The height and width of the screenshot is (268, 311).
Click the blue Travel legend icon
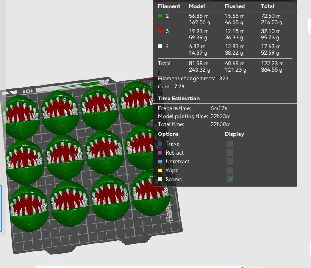click(160, 144)
